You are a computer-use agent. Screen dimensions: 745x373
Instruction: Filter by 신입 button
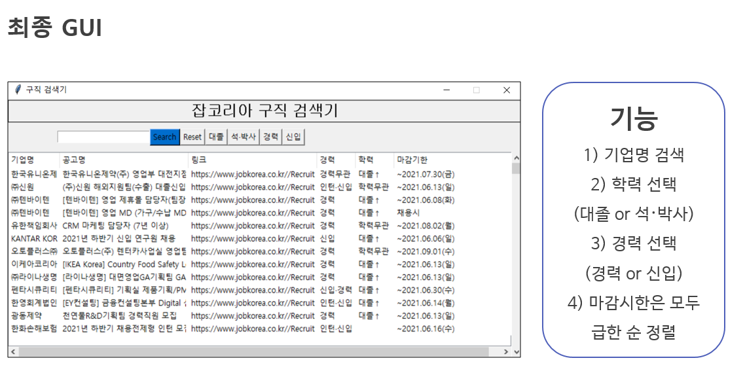[293, 137]
